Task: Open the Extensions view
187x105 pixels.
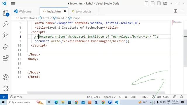Action: (6, 58)
